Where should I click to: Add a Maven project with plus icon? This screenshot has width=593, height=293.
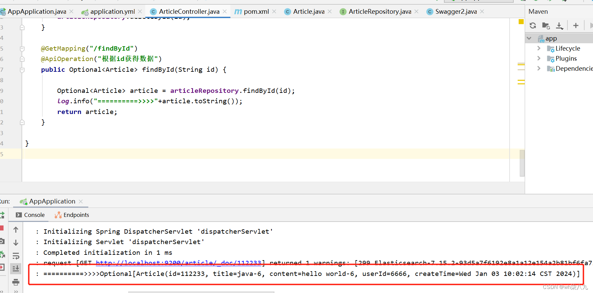coord(576,25)
